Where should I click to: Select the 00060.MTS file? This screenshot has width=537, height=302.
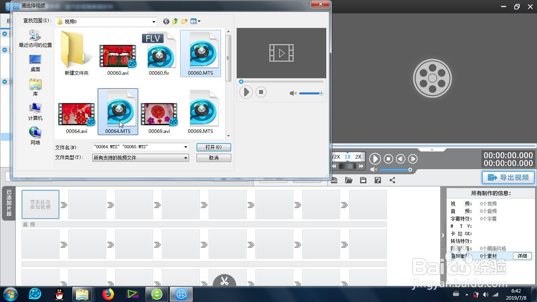(200, 53)
